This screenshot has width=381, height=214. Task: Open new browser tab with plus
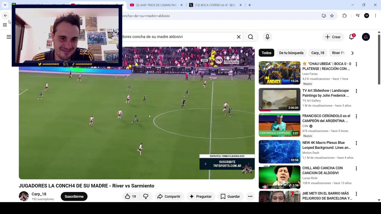pos(249,5)
